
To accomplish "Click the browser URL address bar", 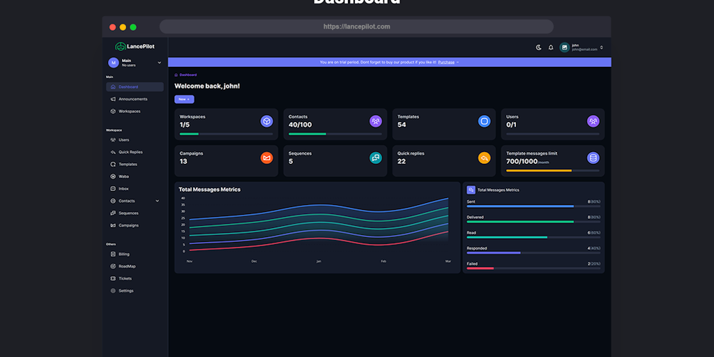I will pyautogui.click(x=356, y=26).
